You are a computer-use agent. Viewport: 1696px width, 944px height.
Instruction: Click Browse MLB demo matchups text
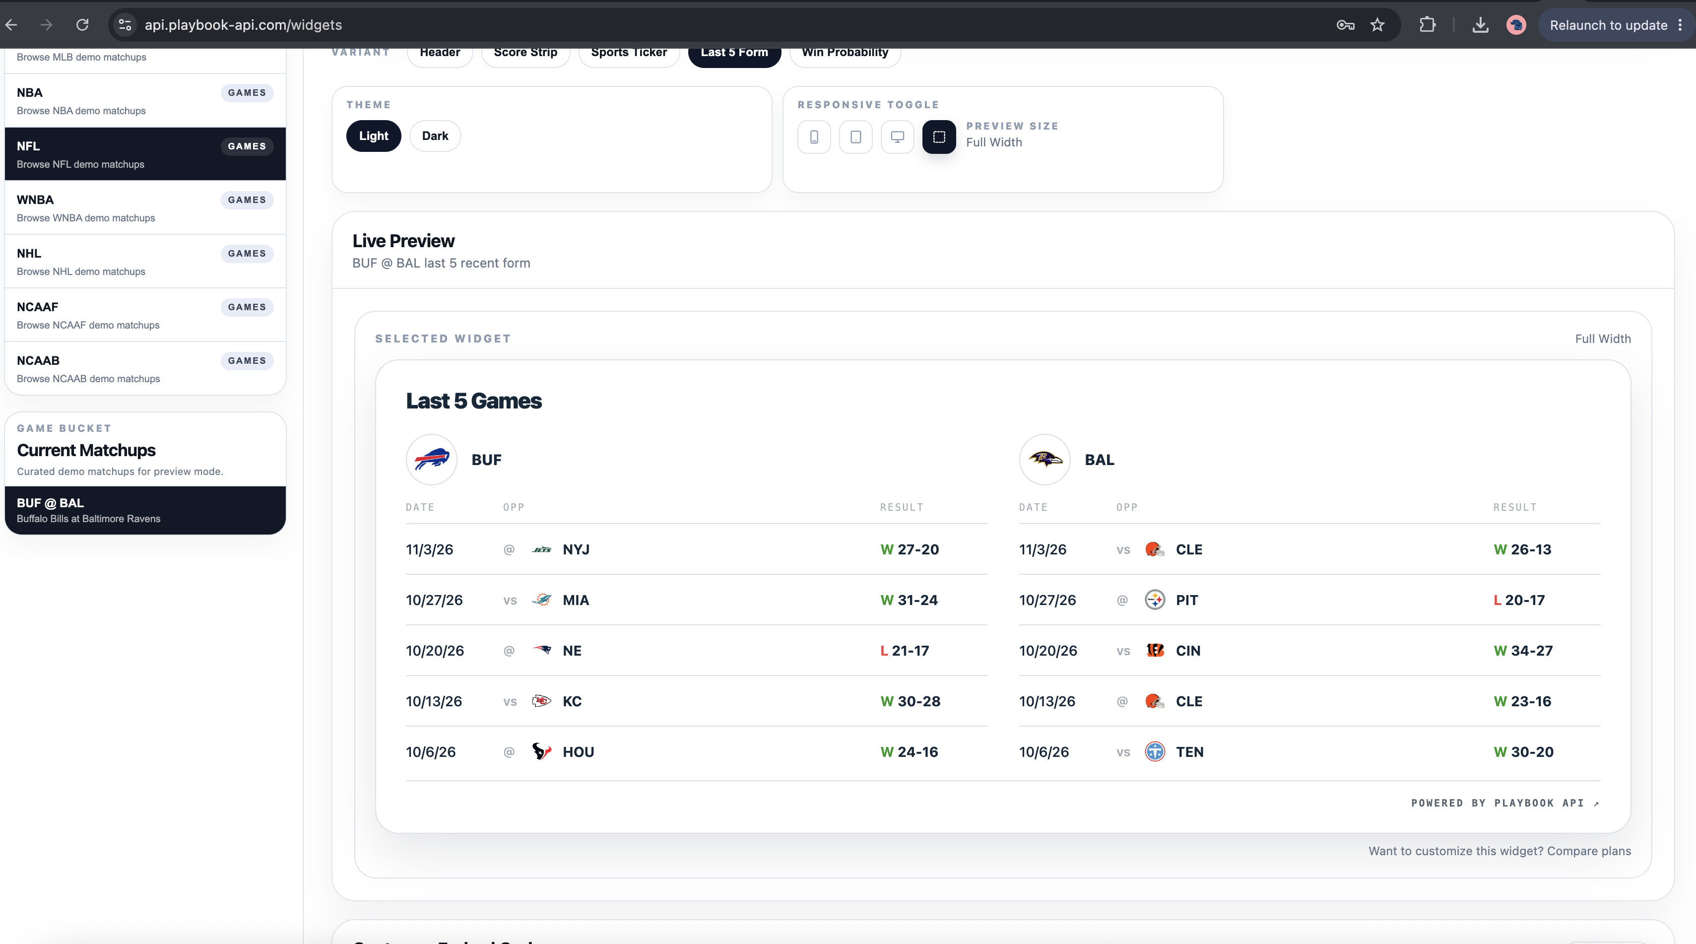coord(82,57)
